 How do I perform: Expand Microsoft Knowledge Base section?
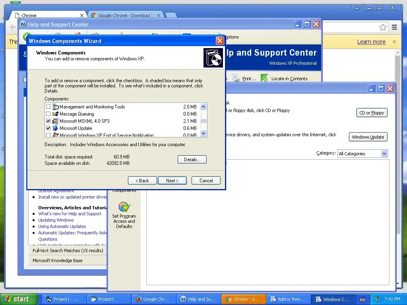(x=68, y=261)
